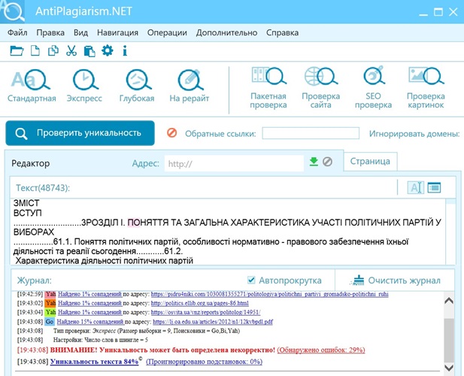
Task: Click the text editor vertical scrollbar
Action: click(450, 232)
